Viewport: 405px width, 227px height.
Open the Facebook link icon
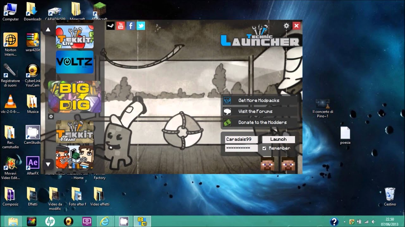[131, 26]
